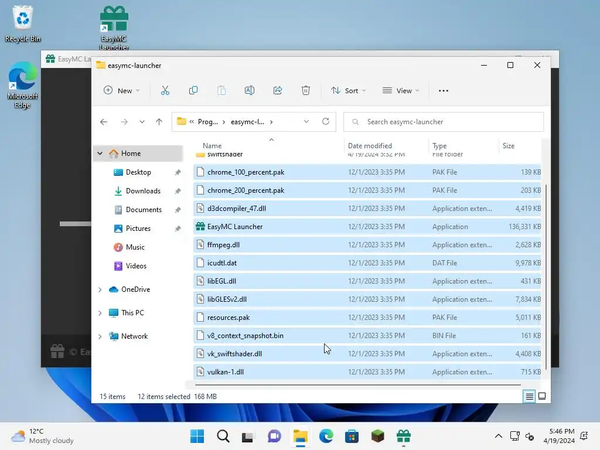The height and width of the screenshot is (450, 600).
Task: Select EasyMC Launcher application file
Action: pyautogui.click(x=367, y=227)
